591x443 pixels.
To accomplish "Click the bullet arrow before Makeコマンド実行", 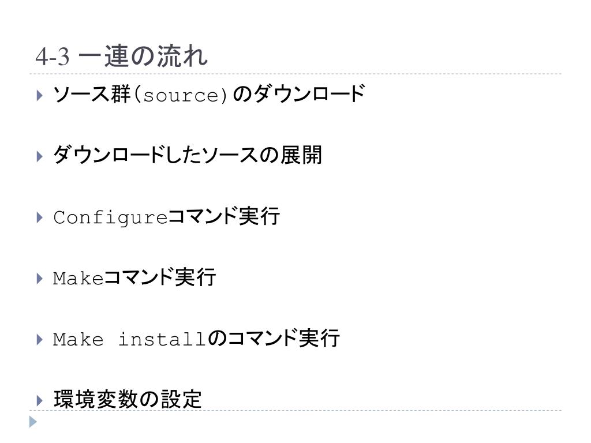I will [40, 279].
